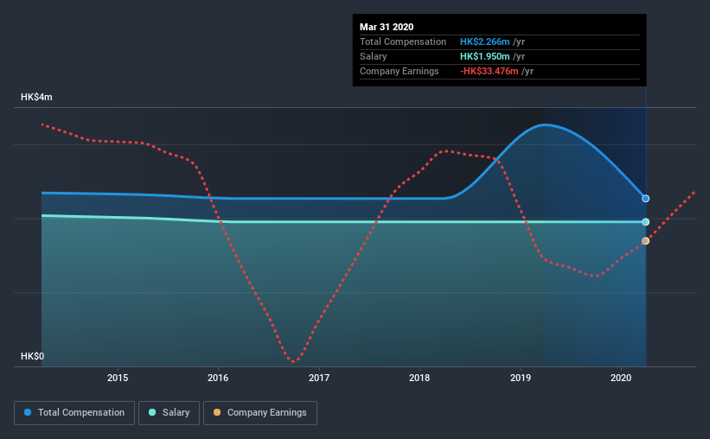Click the HK$1.950m salary value

pos(485,56)
